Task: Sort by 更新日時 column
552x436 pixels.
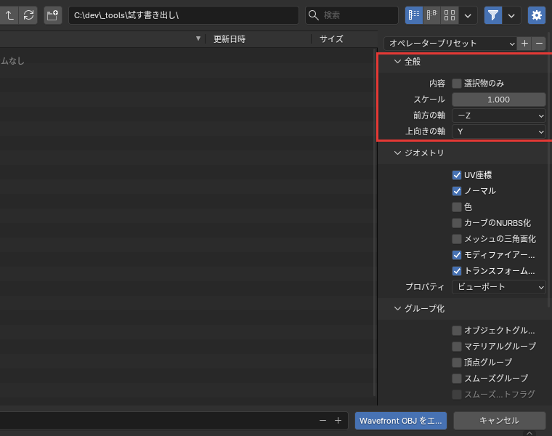Action: coord(230,39)
